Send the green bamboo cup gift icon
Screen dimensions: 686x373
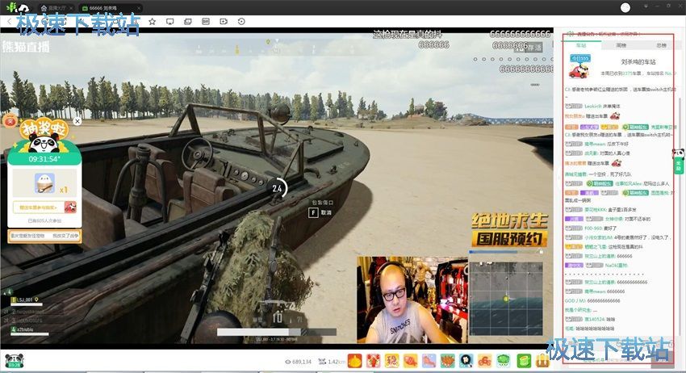coord(524,361)
